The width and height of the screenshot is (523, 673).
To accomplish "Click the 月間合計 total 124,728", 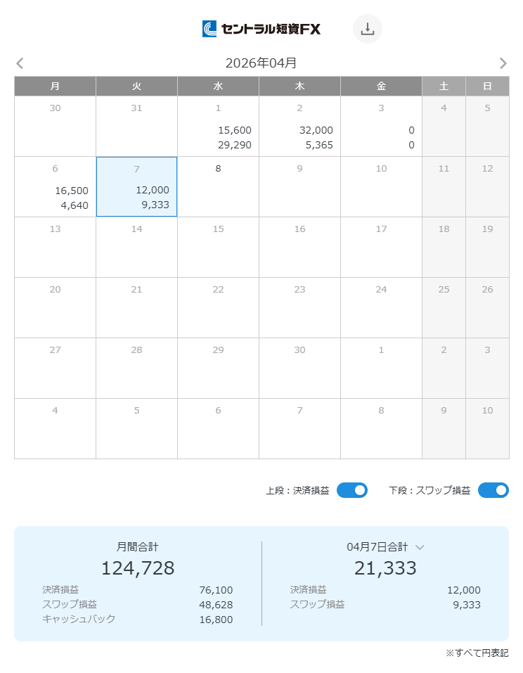I will coord(138,568).
